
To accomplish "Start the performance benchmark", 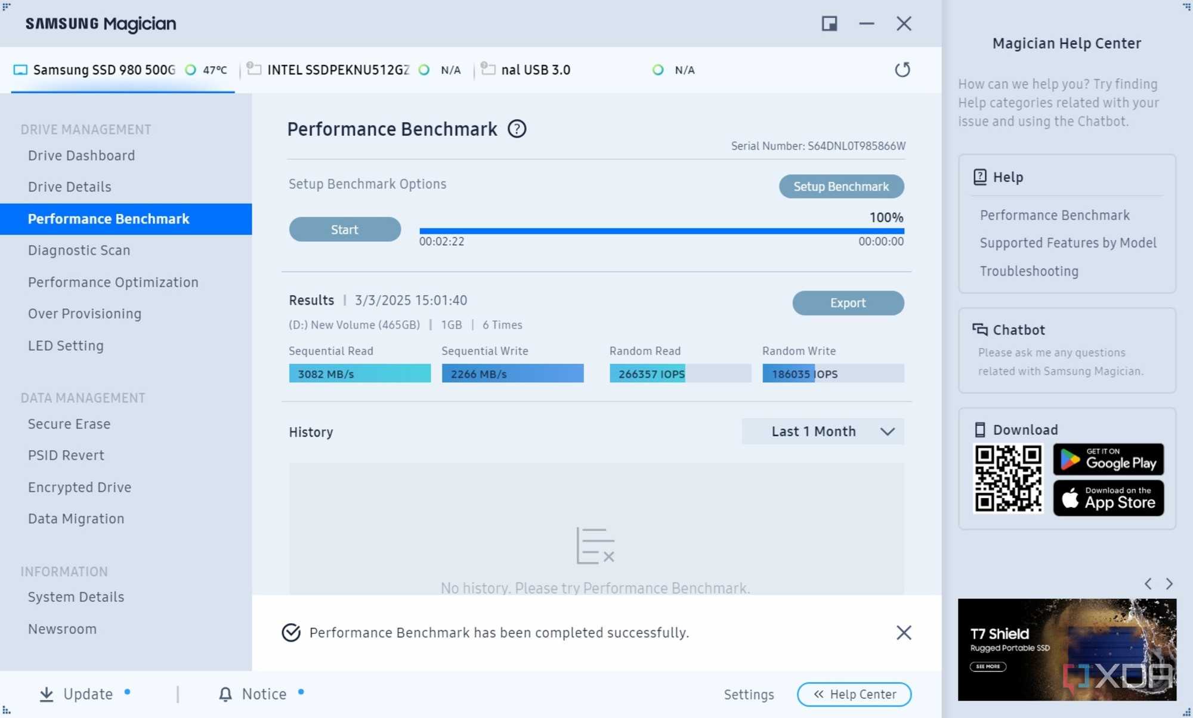I will pyautogui.click(x=345, y=230).
